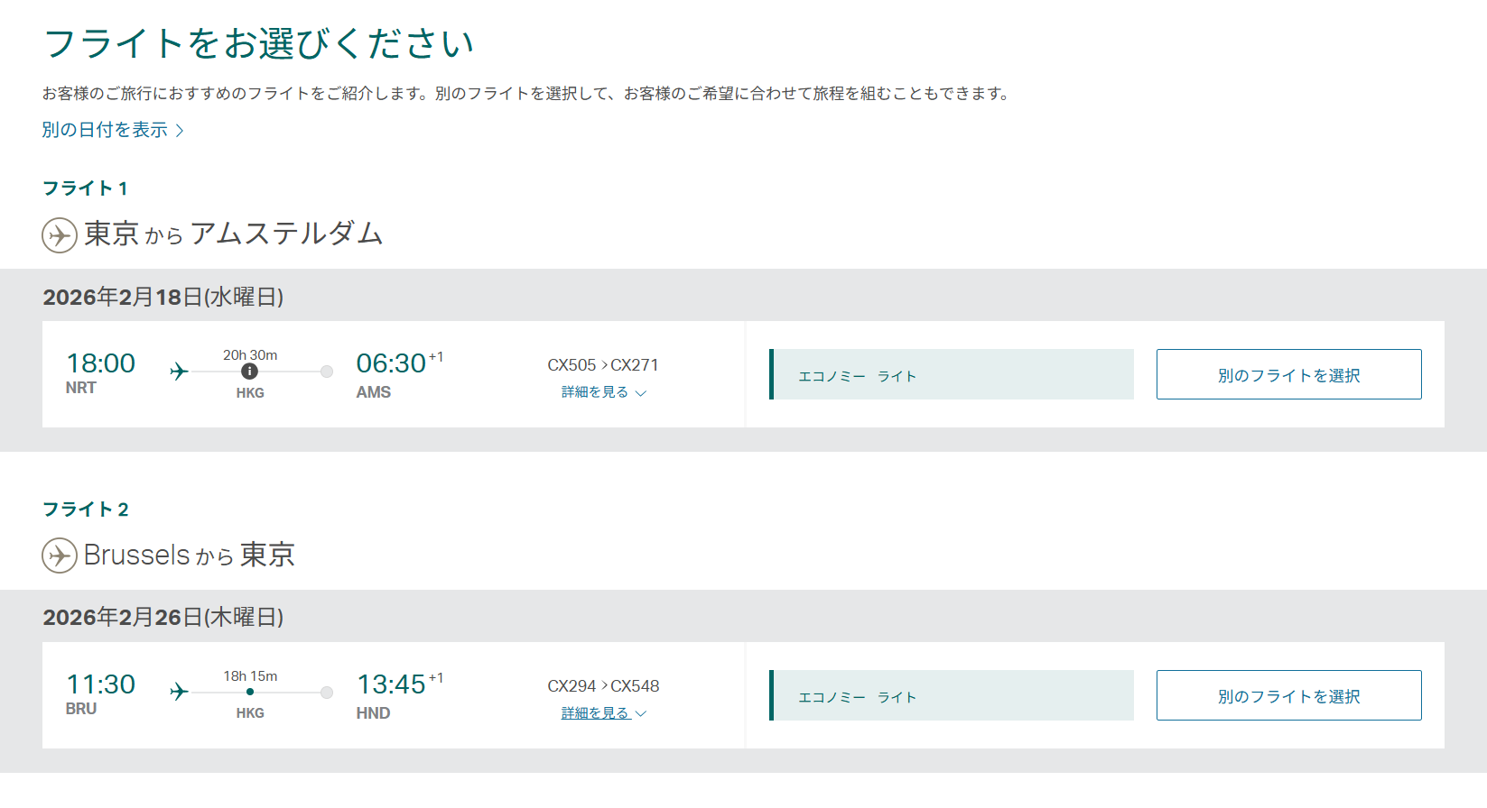This screenshot has height=808, width=1487.
Task: Click the info icon above HKG stopover
Action: tap(250, 372)
